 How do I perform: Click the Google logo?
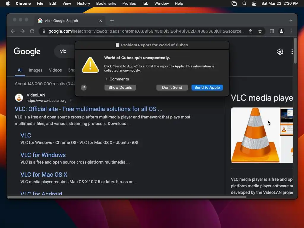(27, 52)
